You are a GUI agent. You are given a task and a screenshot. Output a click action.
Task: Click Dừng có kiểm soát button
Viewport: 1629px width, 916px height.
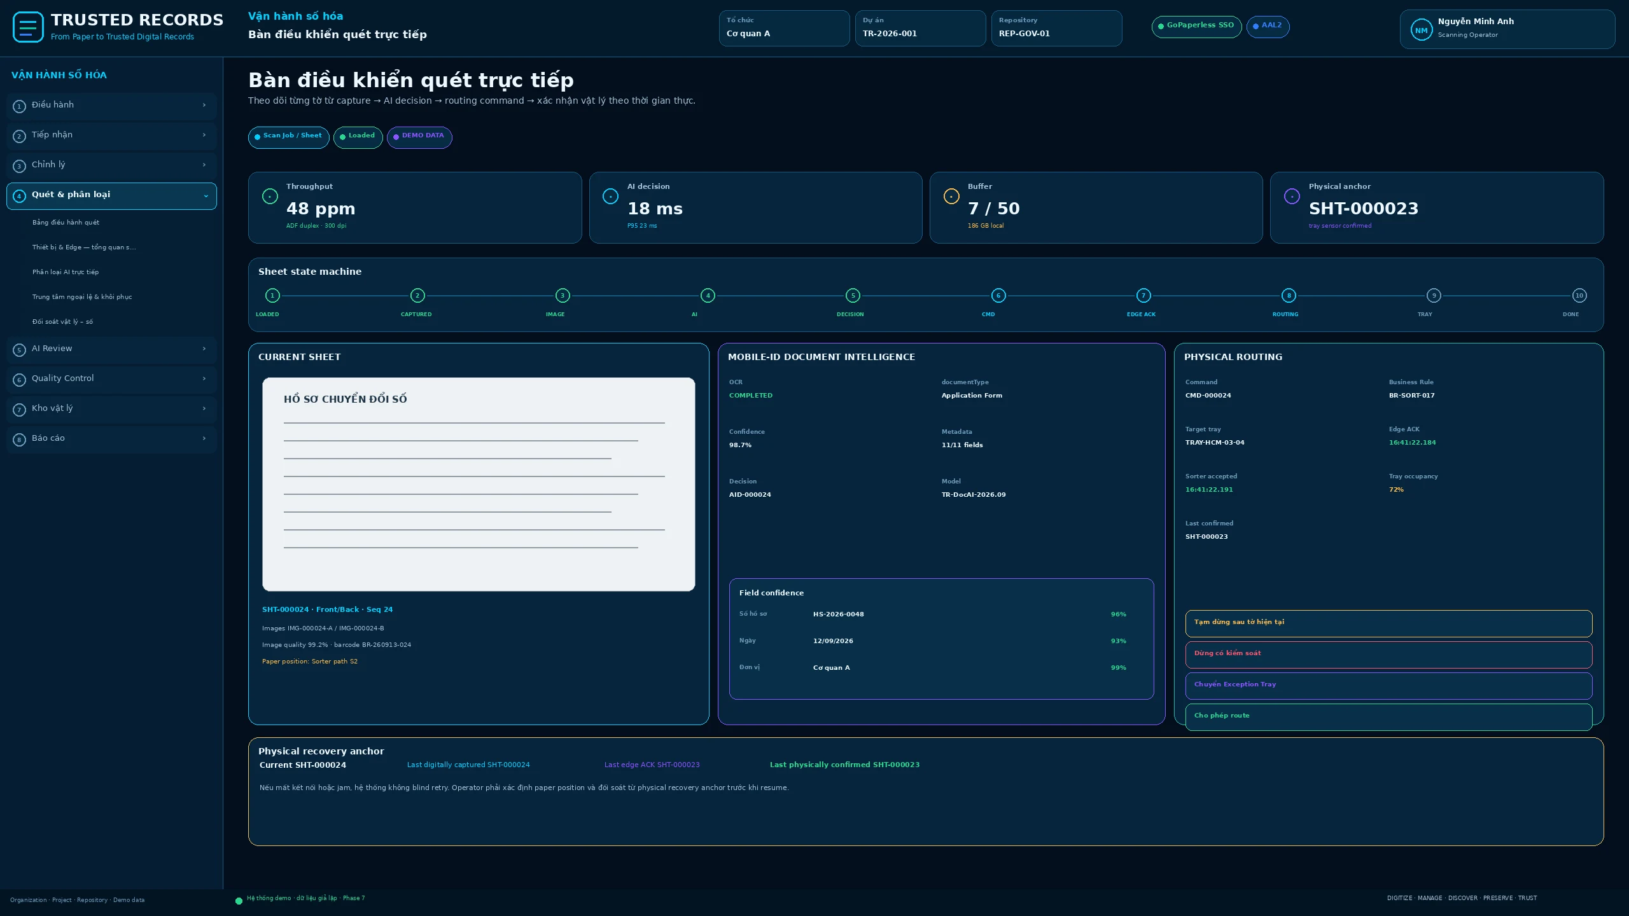point(1388,655)
